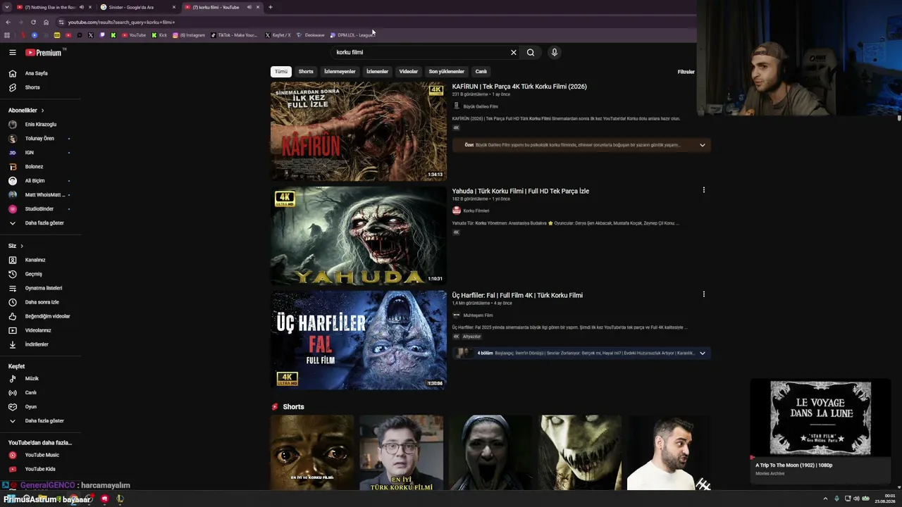Reload the page in the browser
Viewport: 902px width, 507px height.
pyautogui.click(x=33, y=22)
